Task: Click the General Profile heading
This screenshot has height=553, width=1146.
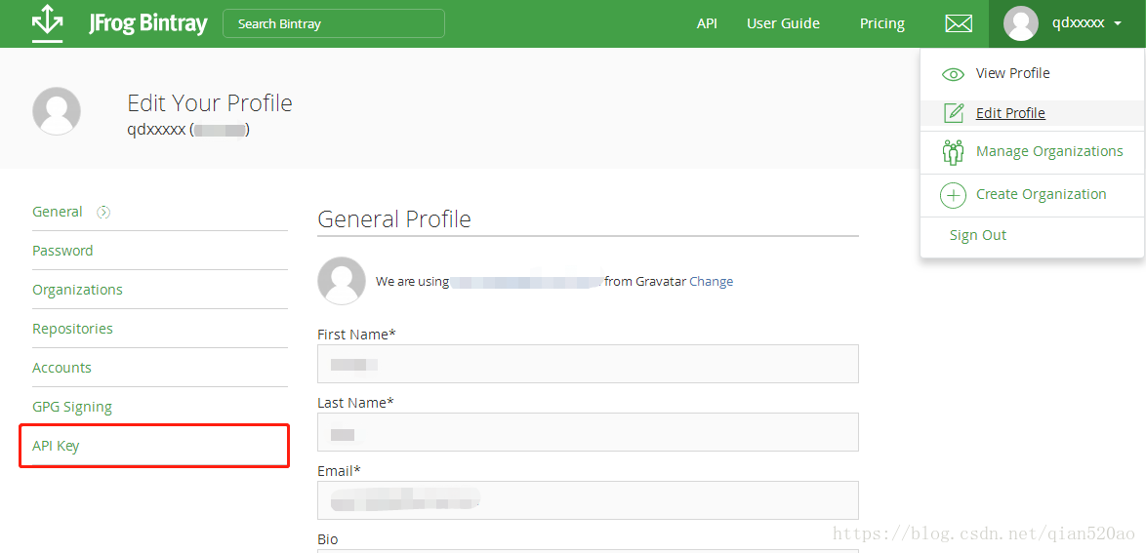Action: click(394, 219)
